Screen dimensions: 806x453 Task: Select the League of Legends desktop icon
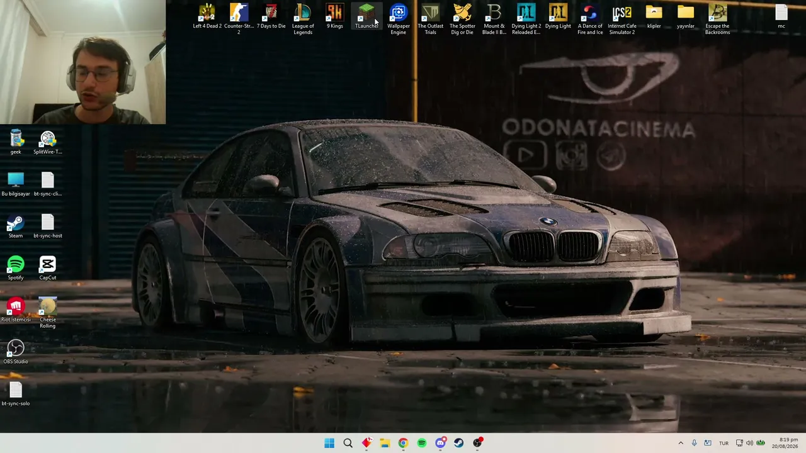303,20
